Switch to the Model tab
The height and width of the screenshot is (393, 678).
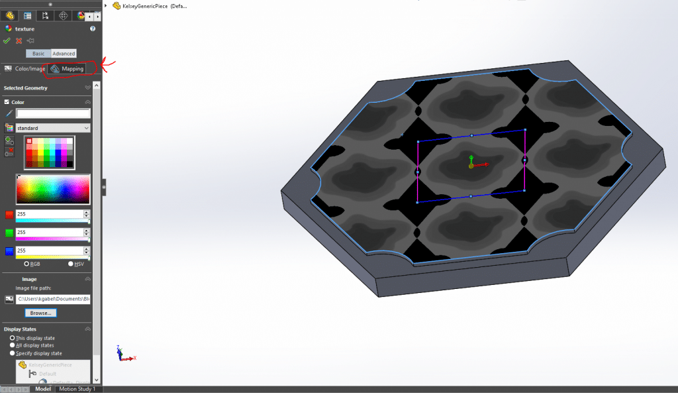(43, 388)
